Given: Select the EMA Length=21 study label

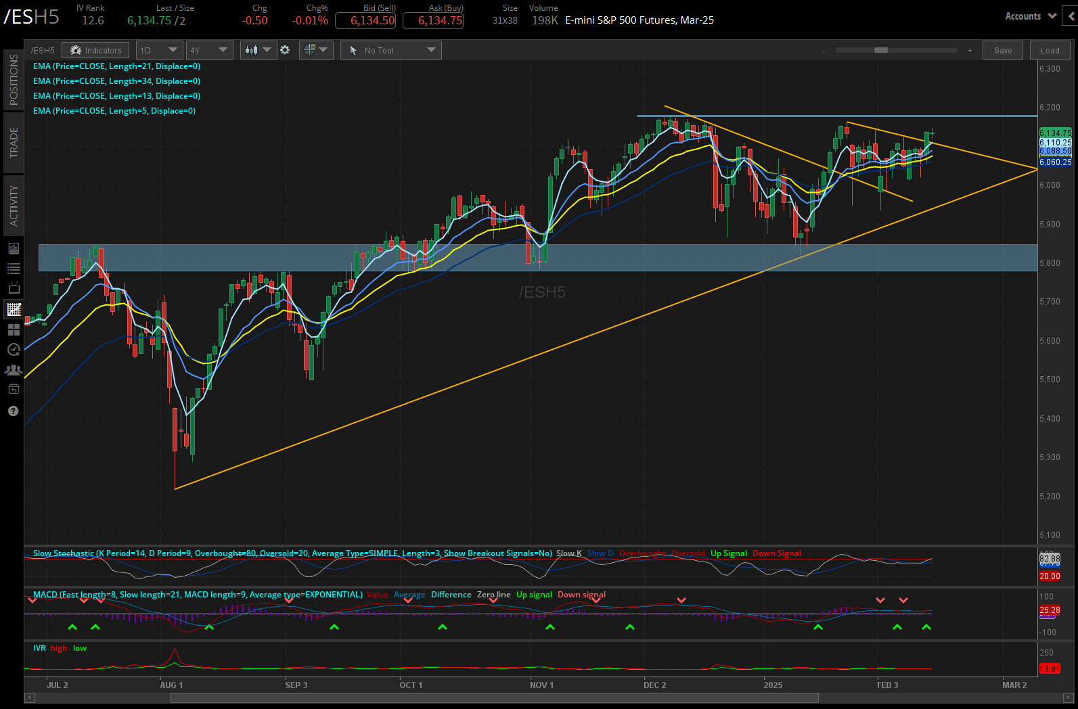Looking at the screenshot, I should click(116, 66).
